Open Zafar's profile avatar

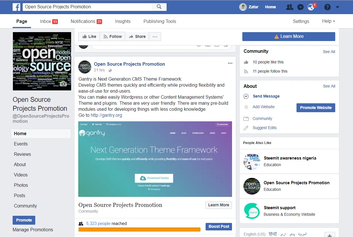pos(243,7)
